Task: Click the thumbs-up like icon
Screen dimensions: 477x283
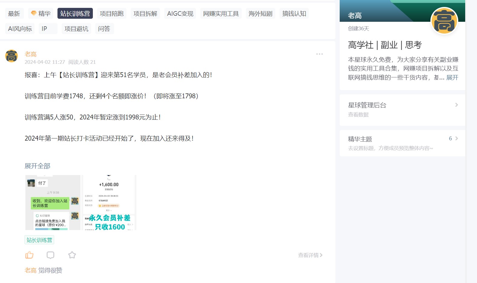Action: pyautogui.click(x=29, y=255)
